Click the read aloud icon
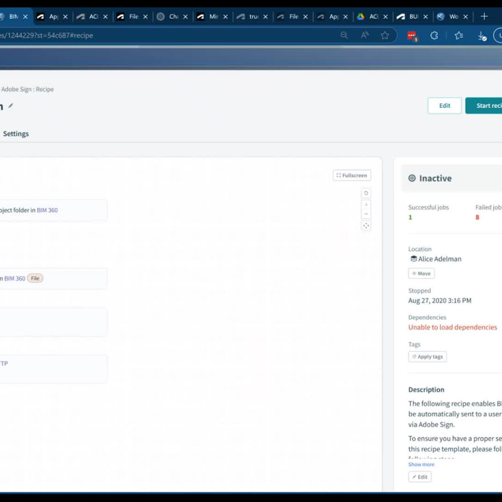502x502 pixels. 364,35
